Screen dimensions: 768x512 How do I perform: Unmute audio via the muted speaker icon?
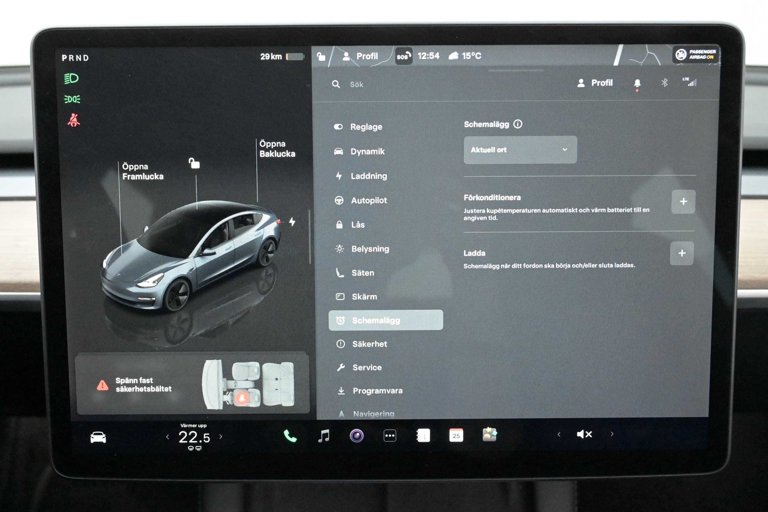585,434
